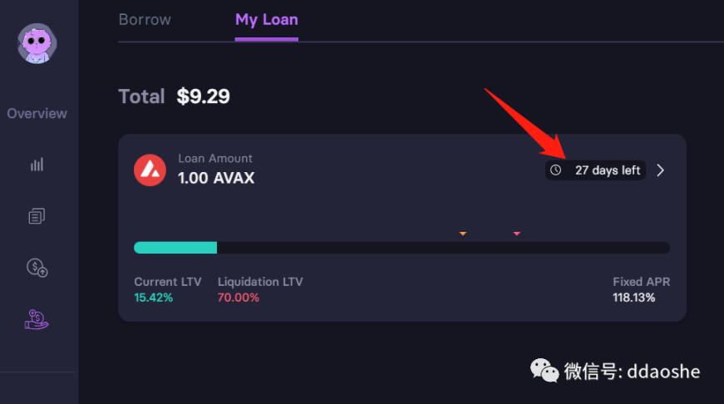Open the bar chart sidebar icon

coord(37,165)
